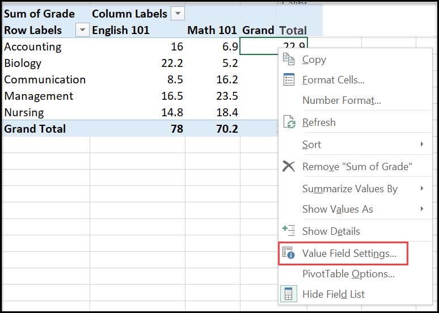Select Communication English value 8.5
This screenshot has width=439, height=313.
pyautogui.click(x=175, y=79)
